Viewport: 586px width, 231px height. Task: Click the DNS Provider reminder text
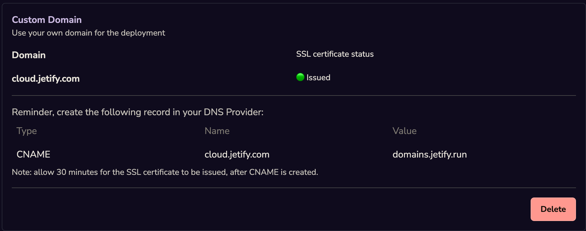[x=138, y=112]
